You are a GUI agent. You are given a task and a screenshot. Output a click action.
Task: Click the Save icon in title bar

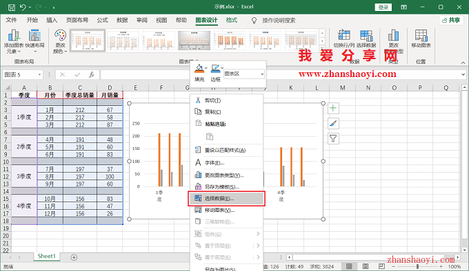[x=11, y=7]
